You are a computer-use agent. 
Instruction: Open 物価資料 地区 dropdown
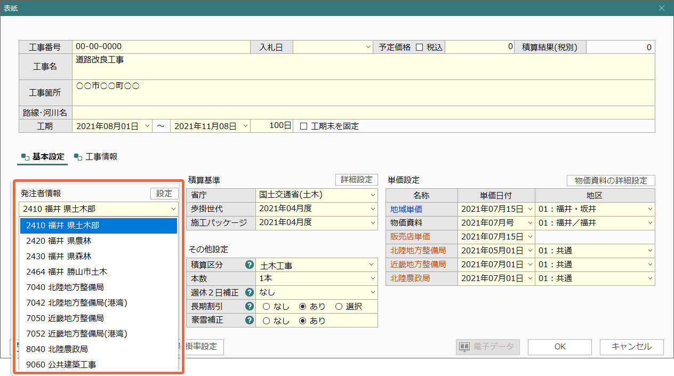650,223
